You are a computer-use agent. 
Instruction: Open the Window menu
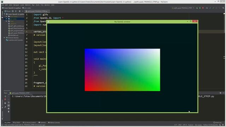tap(47, 5)
